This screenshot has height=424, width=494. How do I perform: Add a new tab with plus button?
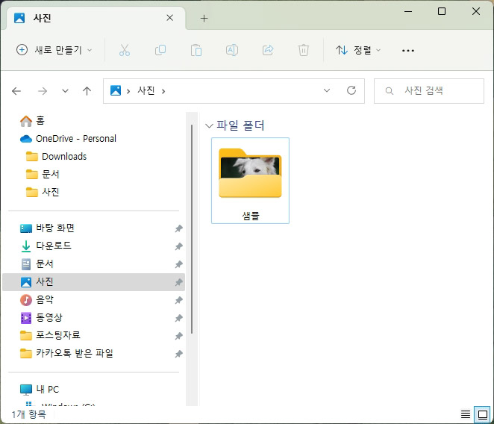[x=204, y=18]
